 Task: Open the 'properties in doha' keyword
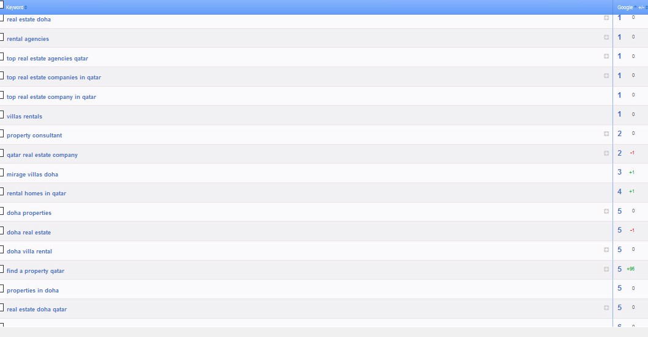[32, 291]
